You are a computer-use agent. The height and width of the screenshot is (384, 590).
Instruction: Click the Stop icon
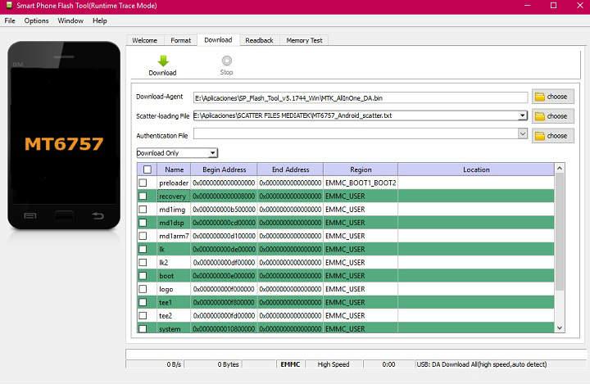coord(226,60)
